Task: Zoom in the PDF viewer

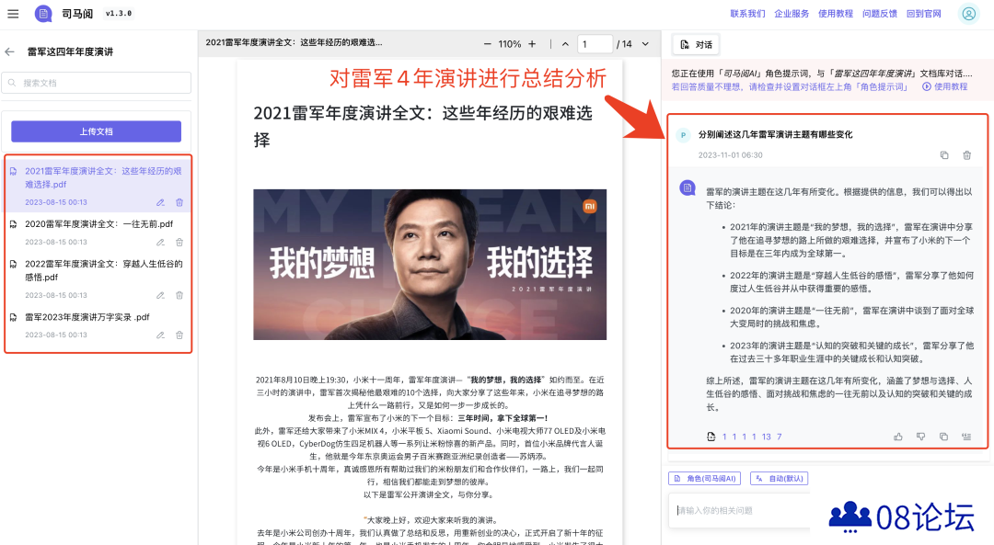Action: 532,44
